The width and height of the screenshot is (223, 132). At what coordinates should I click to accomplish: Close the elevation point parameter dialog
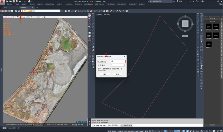coord(124,57)
